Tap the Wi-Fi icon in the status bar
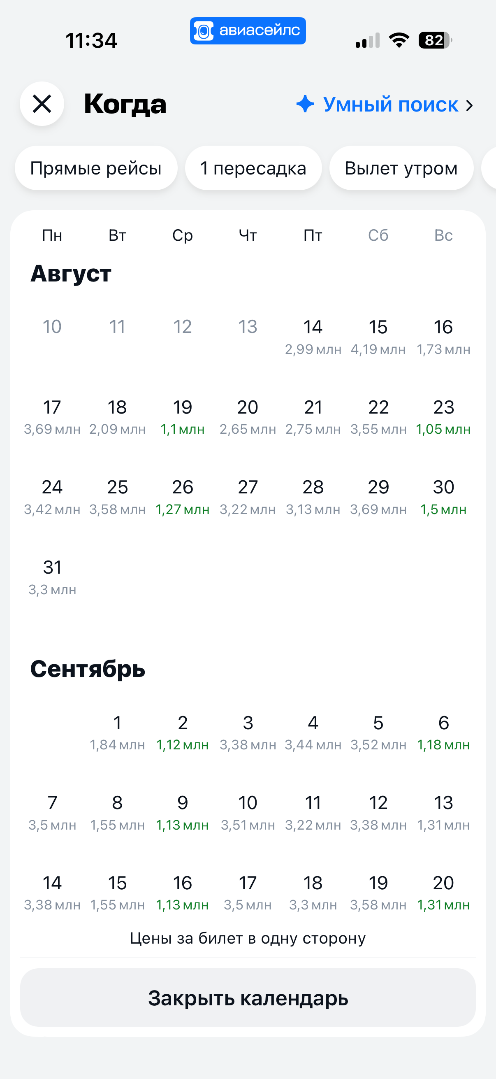496x1079 pixels. (399, 40)
